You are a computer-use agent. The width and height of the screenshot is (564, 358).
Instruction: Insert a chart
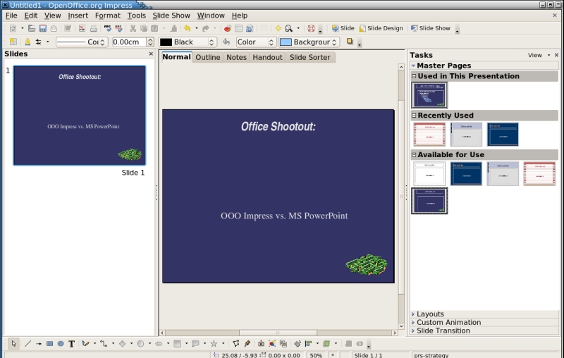[227, 28]
